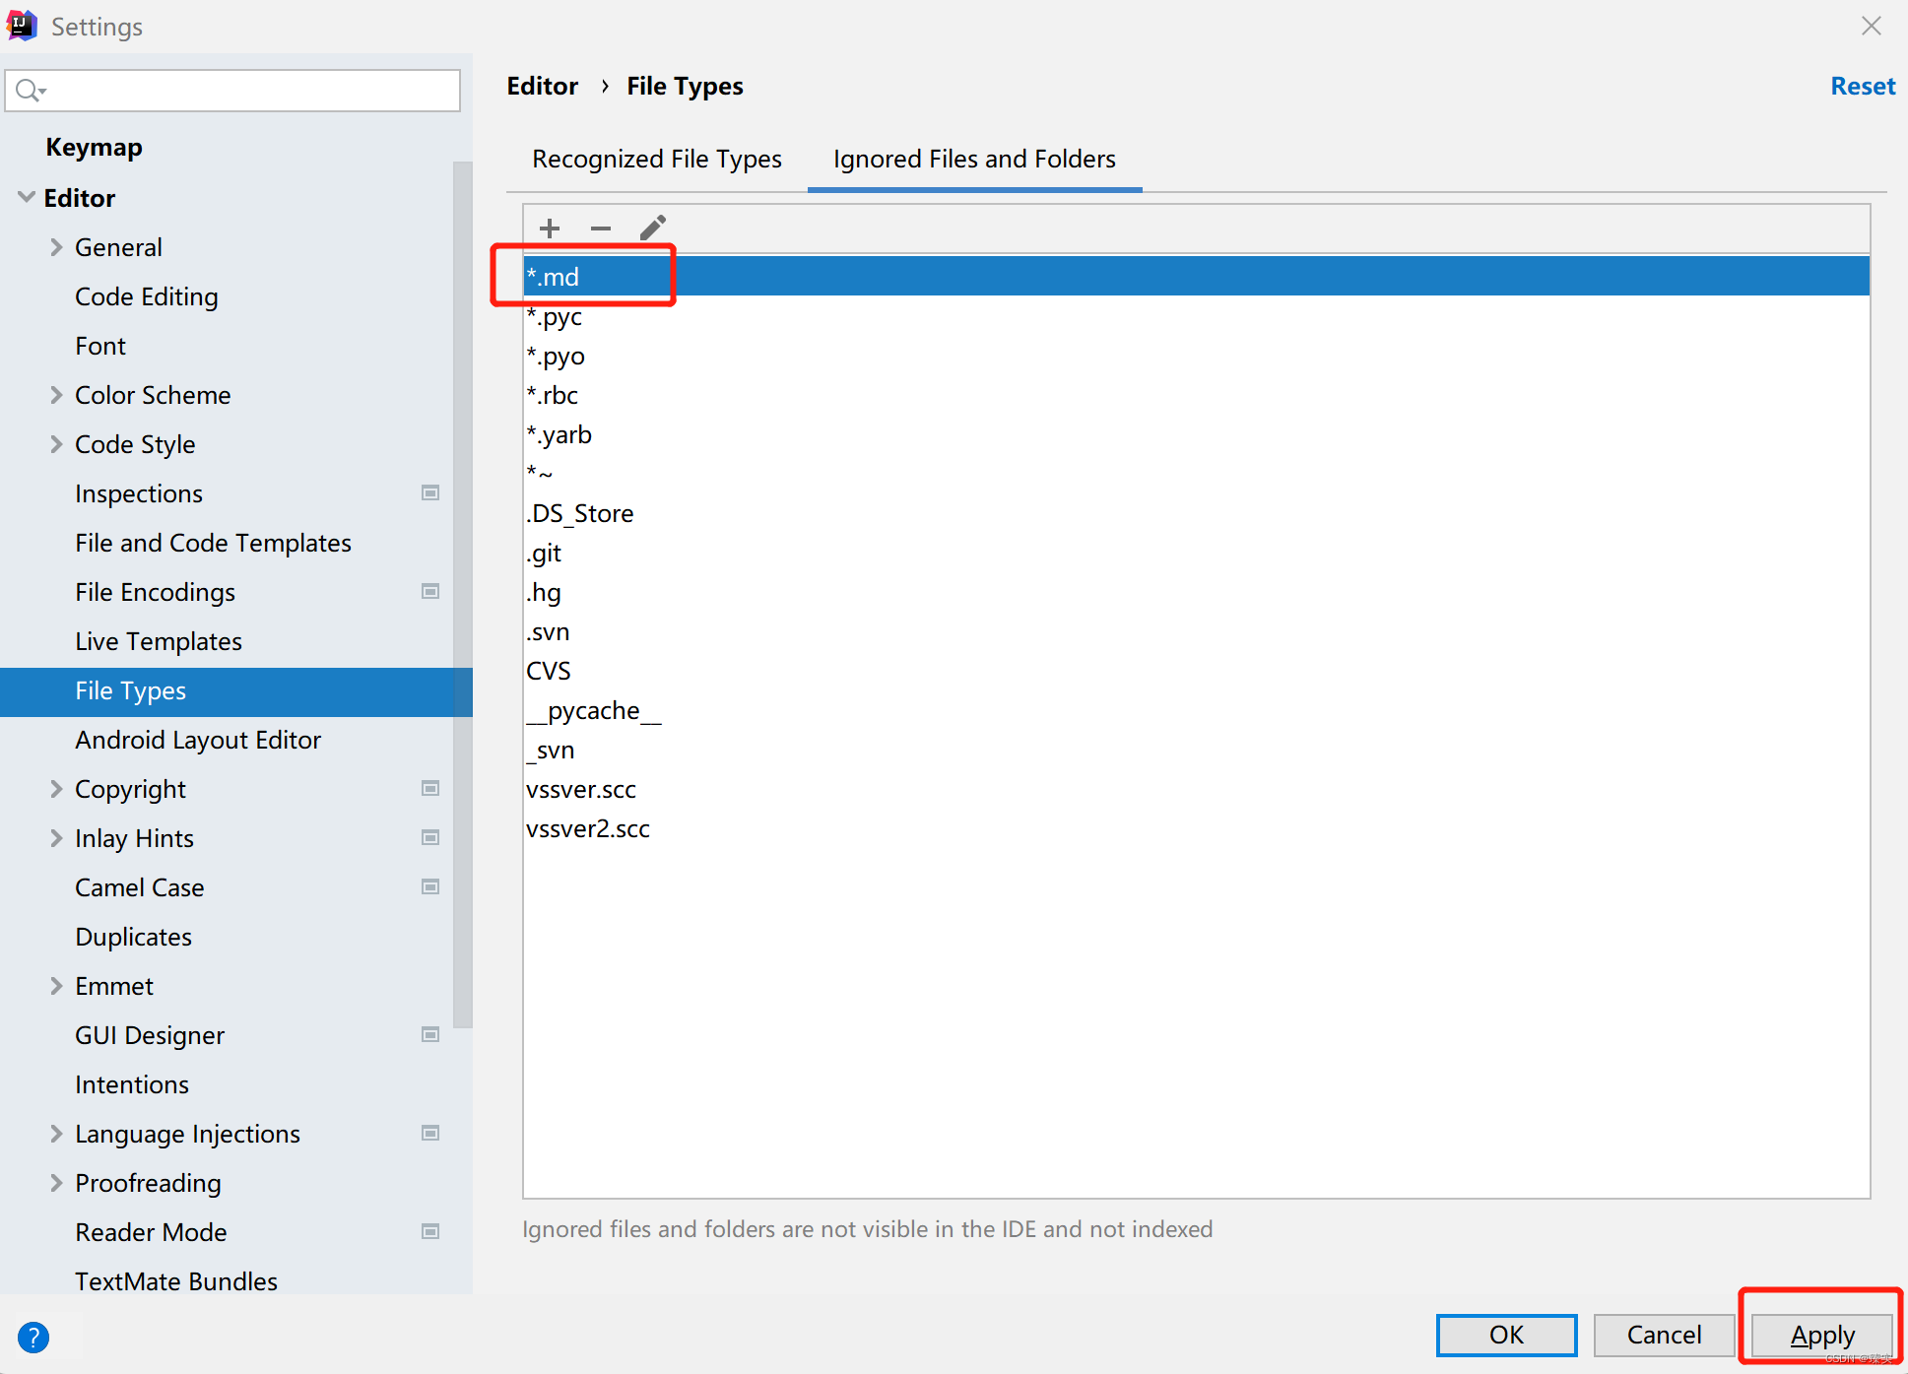Click project-level icon beside Inlay Hints
This screenshot has width=1908, height=1374.
click(430, 837)
